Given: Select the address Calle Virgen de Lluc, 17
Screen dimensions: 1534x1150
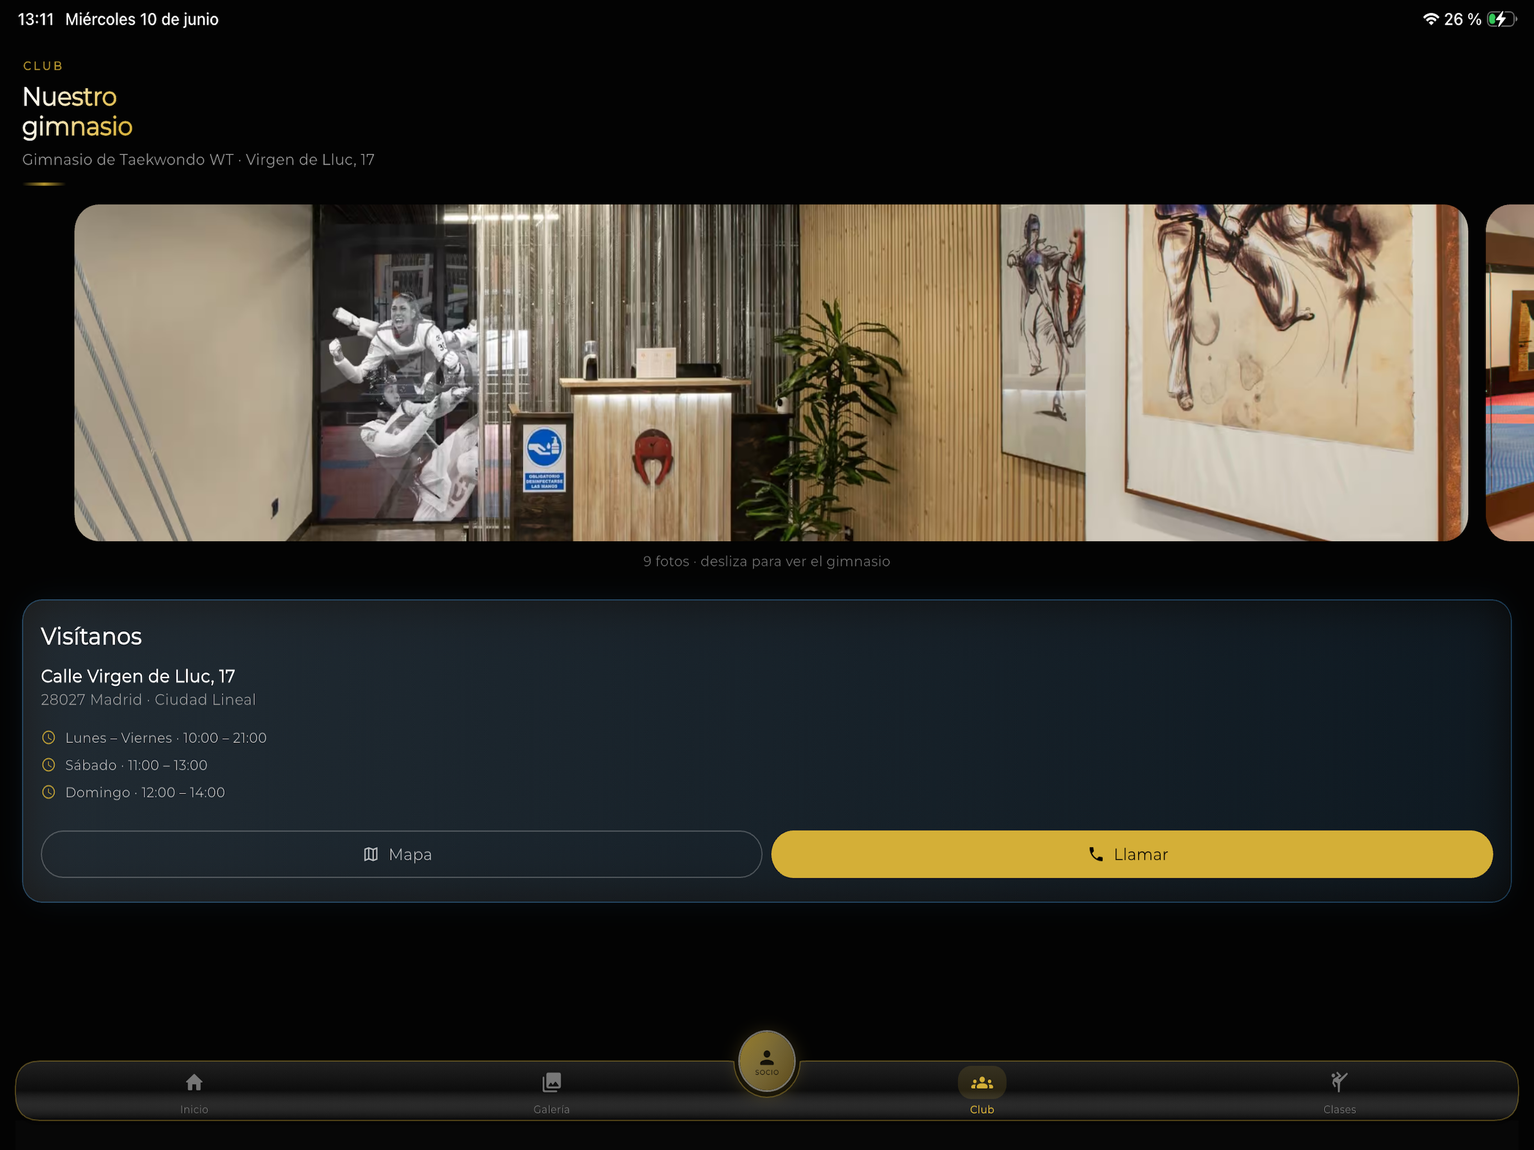Looking at the screenshot, I should point(138,676).
